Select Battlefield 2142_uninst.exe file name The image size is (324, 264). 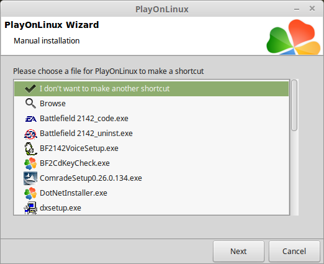pyautogui.click(x=86, y=134)
